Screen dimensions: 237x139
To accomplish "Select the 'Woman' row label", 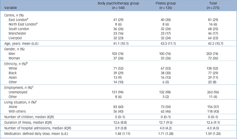I will tap(14, 58).
